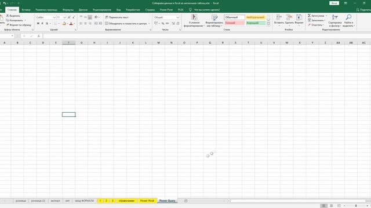Toggle Top Align vertical alignment
Viewport: 371px width, 208px height.
81,17
